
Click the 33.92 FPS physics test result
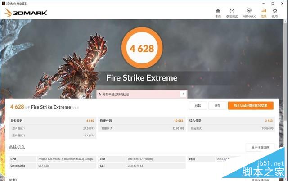pos(178,128)
